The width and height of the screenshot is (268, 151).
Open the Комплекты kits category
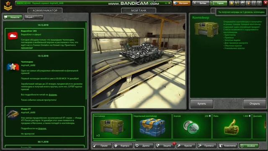pyautogui.click(x=228, y=146)
